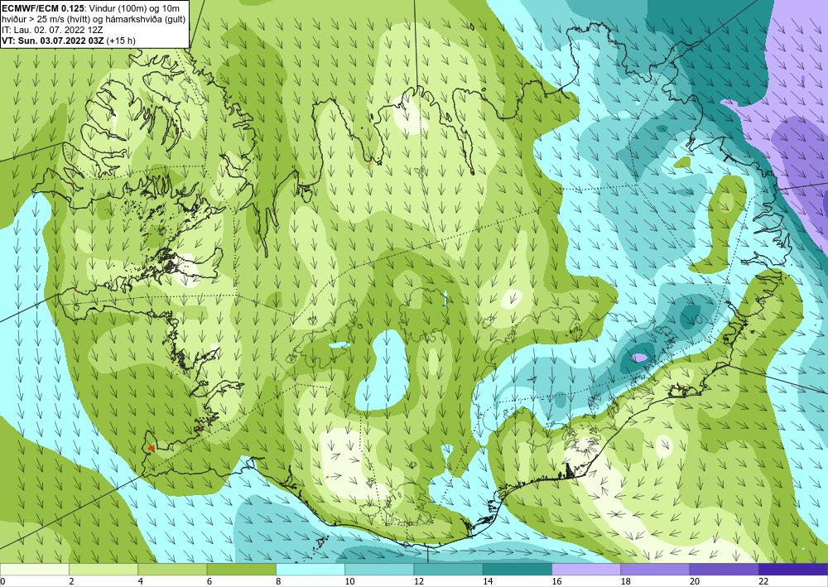Image resolution: width=828 pixels, height=587 pixels.
Task: Select the cyan 10–12 m/s legend swatch
Action: pyautogui.click(x=379, y=569)
